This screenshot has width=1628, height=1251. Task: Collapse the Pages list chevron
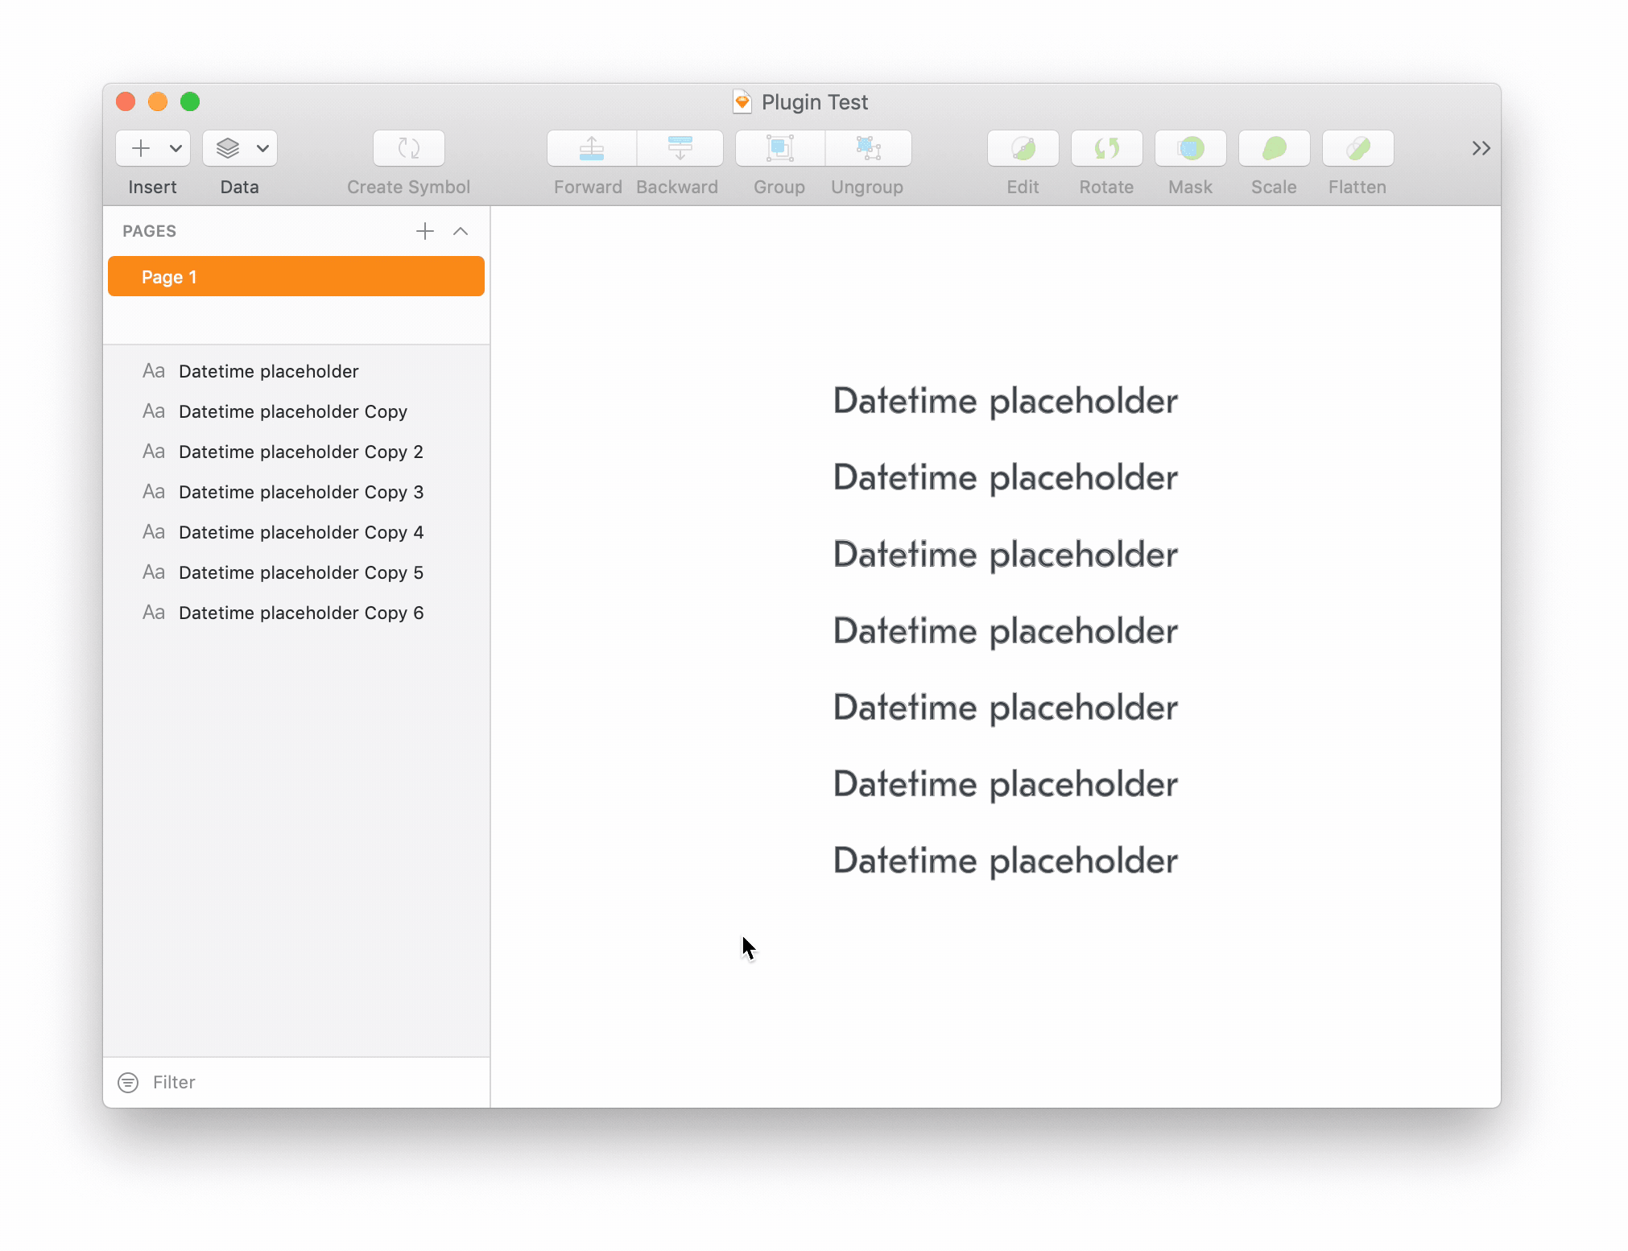tap(461, 232)
